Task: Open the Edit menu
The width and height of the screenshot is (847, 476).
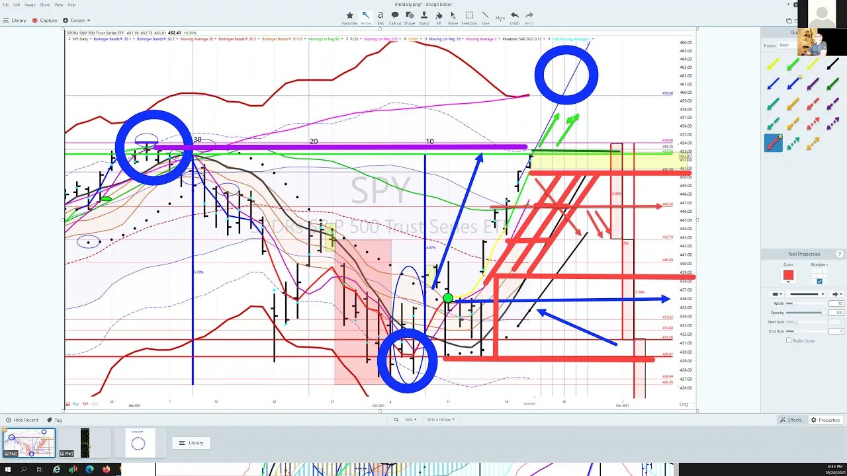Action: tap(17, 5)
